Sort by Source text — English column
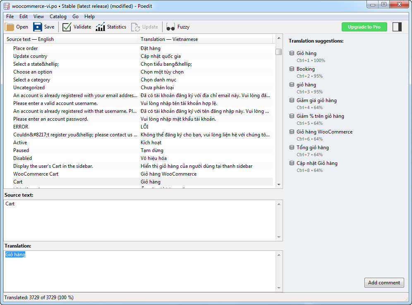This screenshot has width=412, height=305. tap(70, 39)
